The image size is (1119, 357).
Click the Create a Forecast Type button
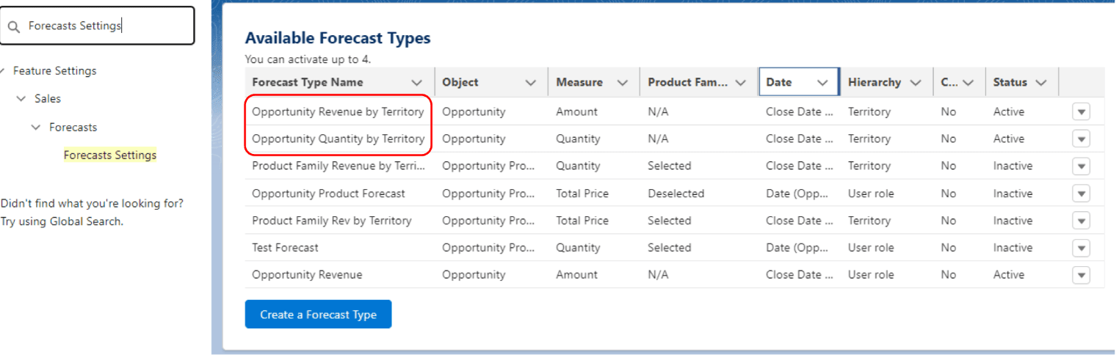[x=318, y=314]
